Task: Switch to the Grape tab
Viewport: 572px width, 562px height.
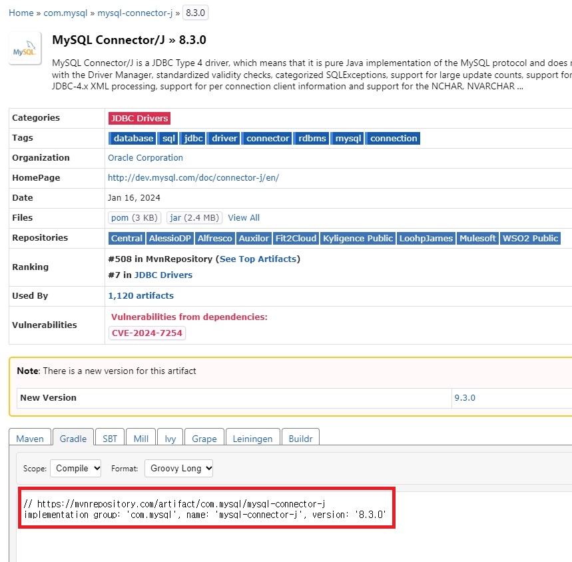Action: click(x=204, y=438)
